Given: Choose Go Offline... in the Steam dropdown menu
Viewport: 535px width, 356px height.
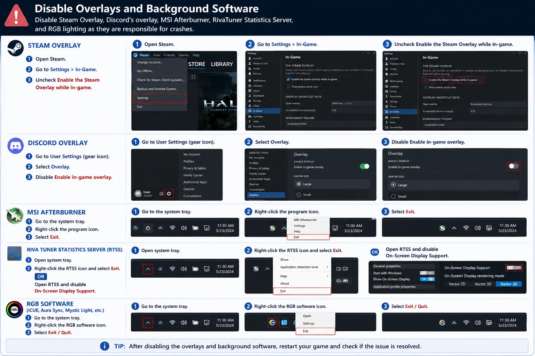Looking at the screenshot, I should click(x=160, y=71).
